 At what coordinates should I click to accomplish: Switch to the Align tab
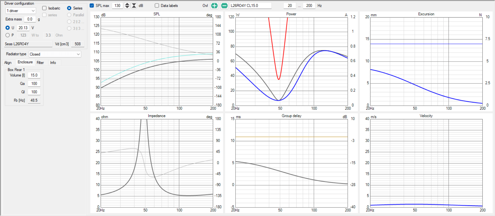(8, 63)
